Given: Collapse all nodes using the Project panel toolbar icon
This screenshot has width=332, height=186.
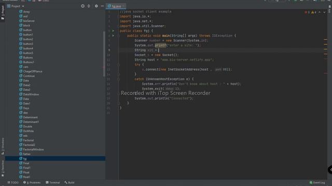Looking at the screenshot, I should tap(89, 6).
